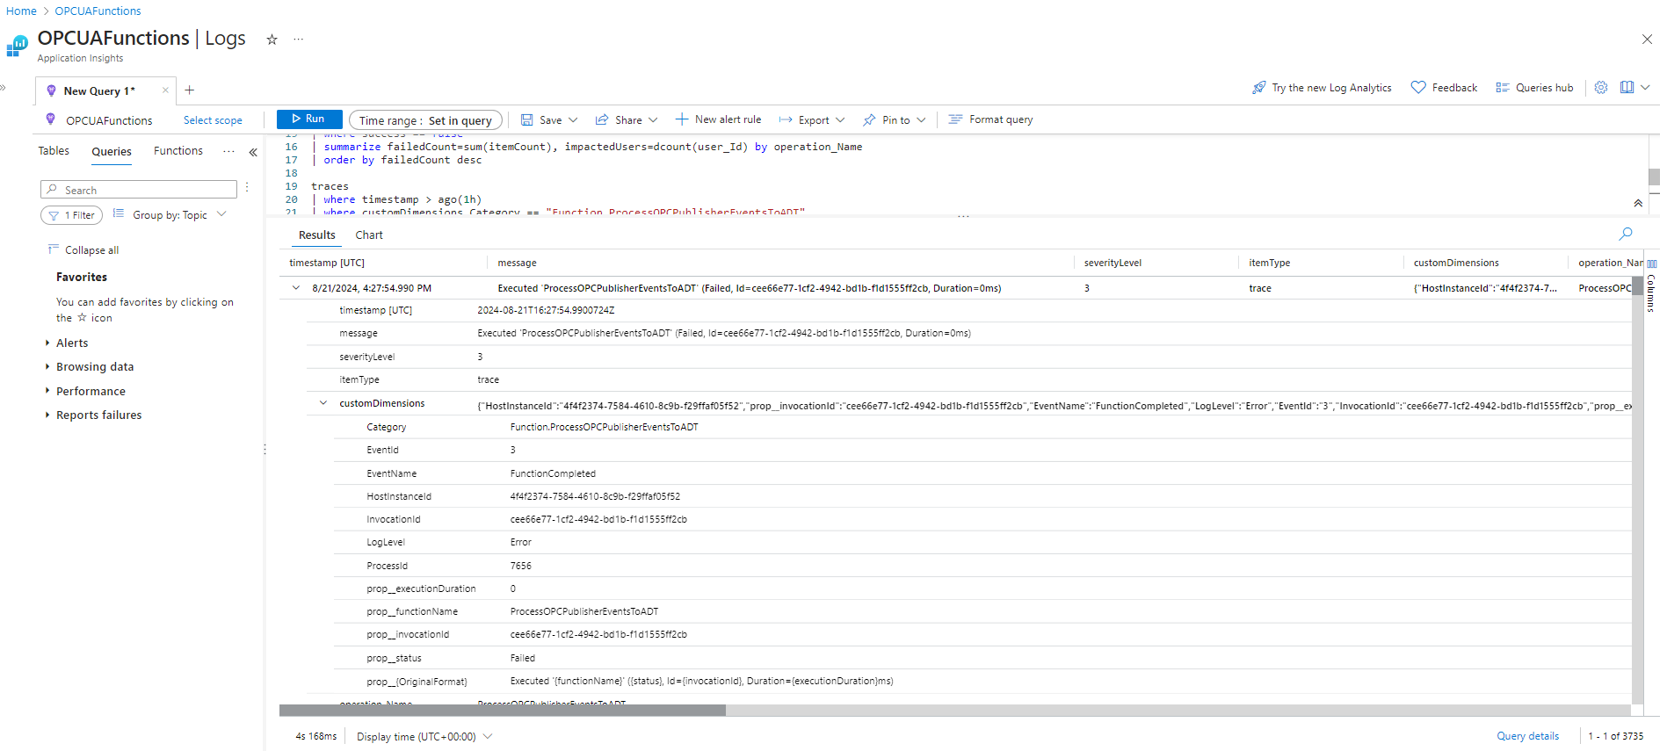1667x751 pixels.
Task: Expand the dropdown beside the book icon
Action: (1646, 88)
